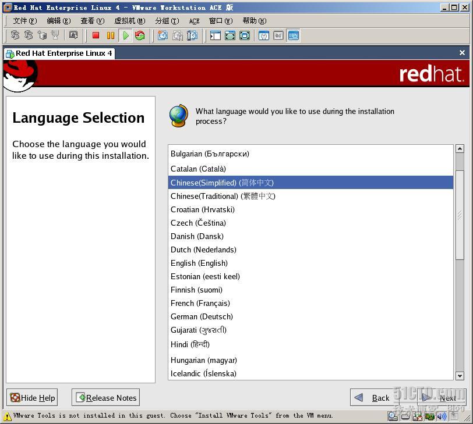
Task: Select Catalan (Català) in the list
Action: click(x=310, y=169)
